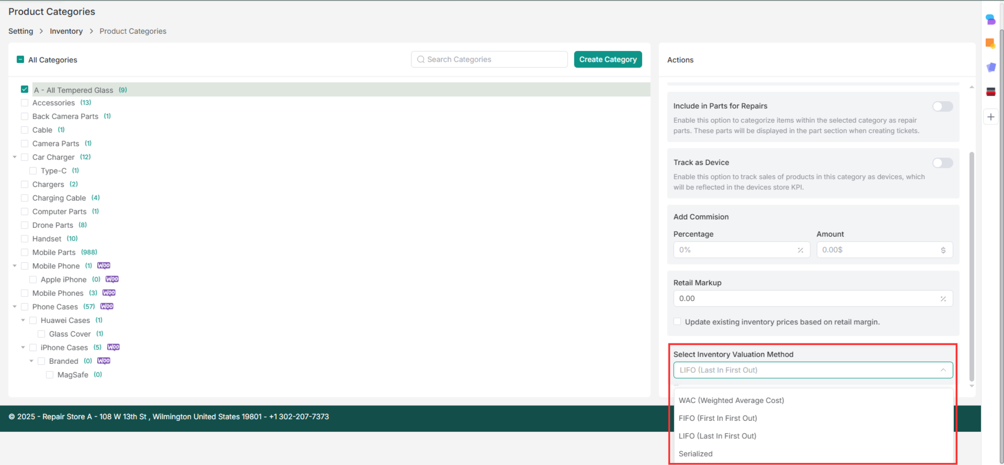Collapse the Huawei Cases tree node
Screen dimensions: 1004x465
(x=23, y=320)
